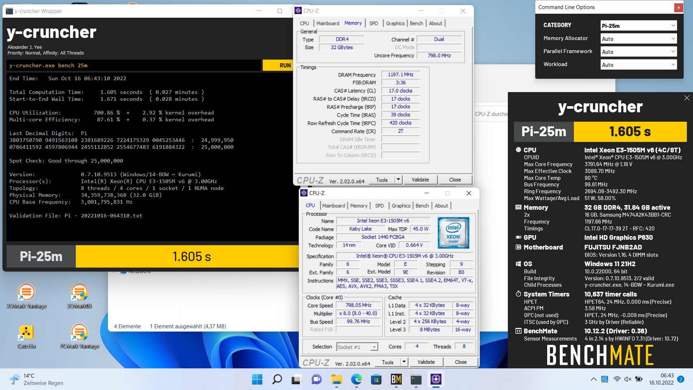Viewport: 693px width, 390px height.
Task: Open Bench tab in upper CPU-Z window
Action: point(416,23)
